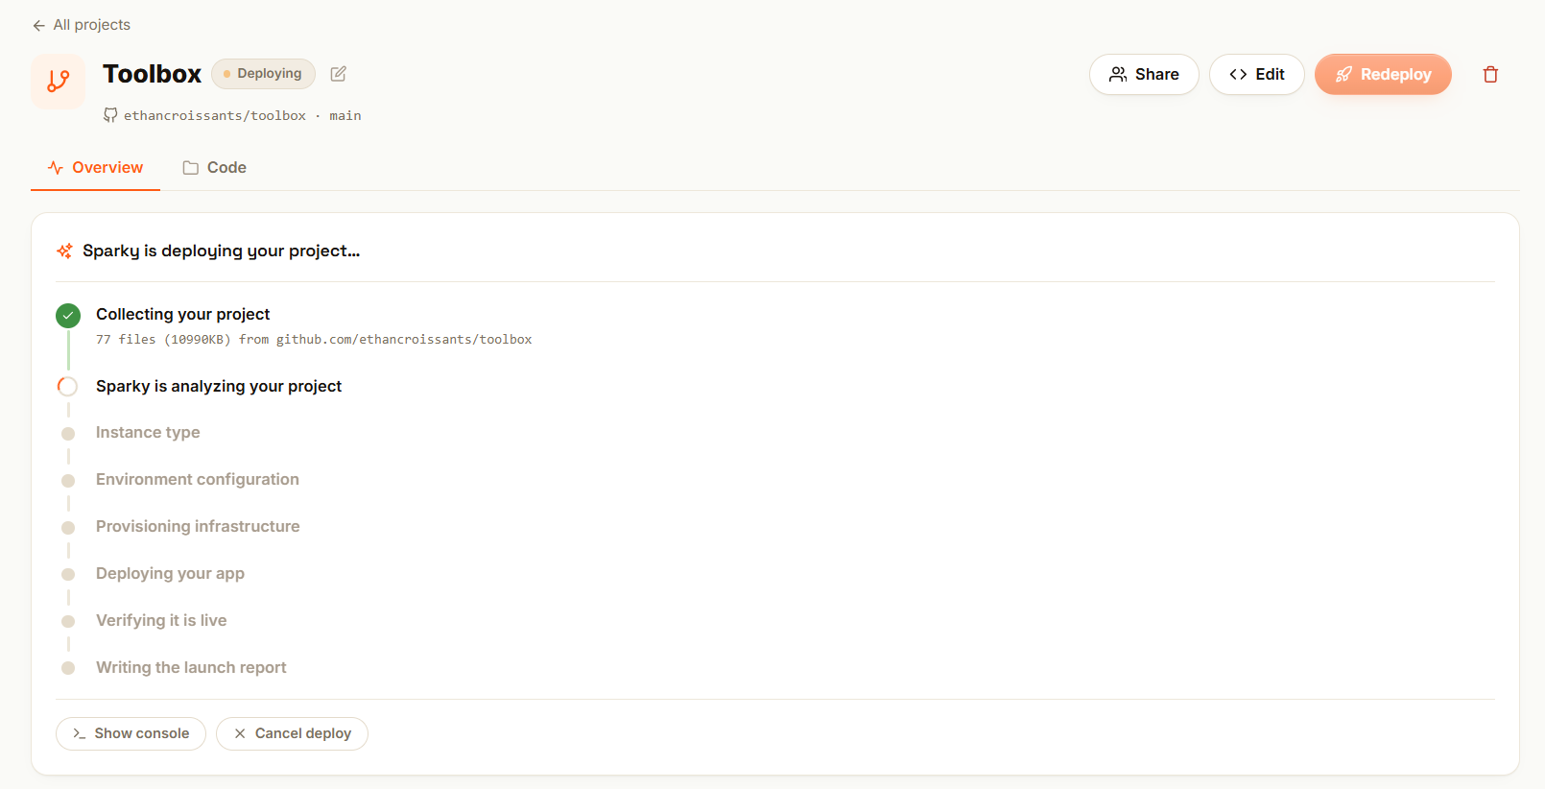
Task: Switch to the Code tab
Action: [x=215, y=168]
